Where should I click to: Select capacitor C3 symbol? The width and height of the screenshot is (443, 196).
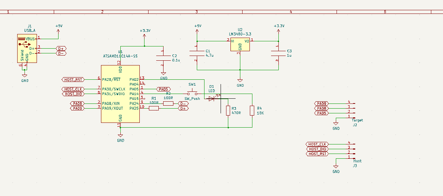pos(278,53)
